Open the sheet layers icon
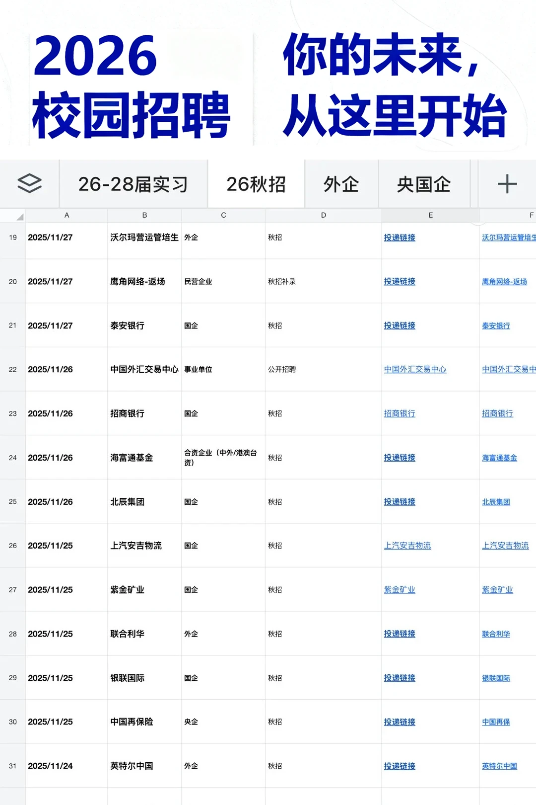This screenshot has width=536, height=805. coord(29,184)
